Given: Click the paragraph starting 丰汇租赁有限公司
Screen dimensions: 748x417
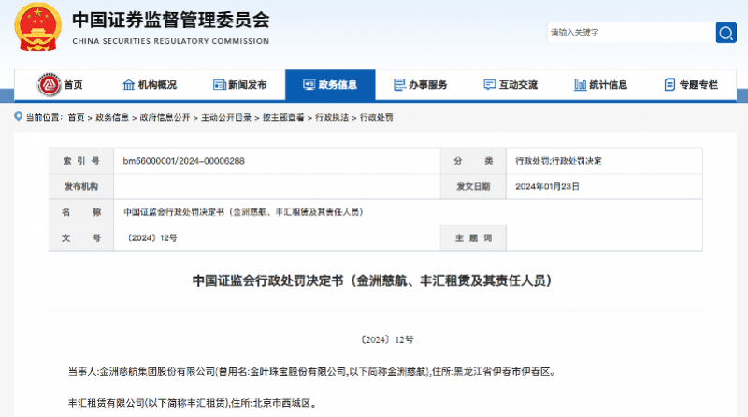Looking at the screenshot, I should 193,403.
